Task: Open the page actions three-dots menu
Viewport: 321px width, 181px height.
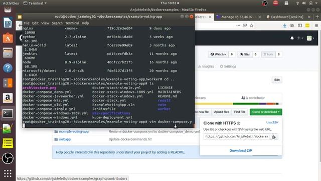Action: [238, 26]
